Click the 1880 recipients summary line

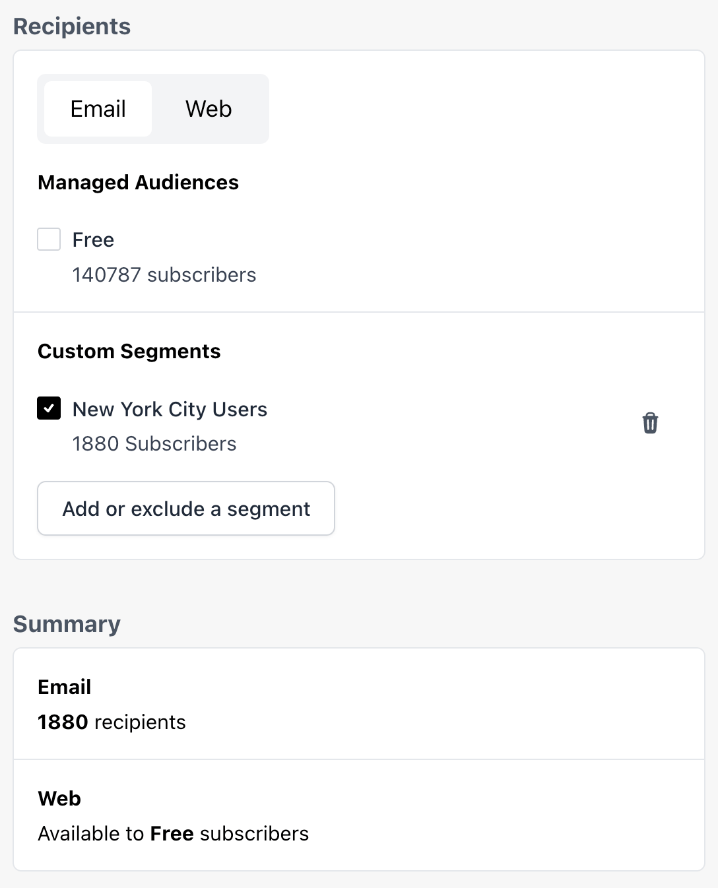112,722
